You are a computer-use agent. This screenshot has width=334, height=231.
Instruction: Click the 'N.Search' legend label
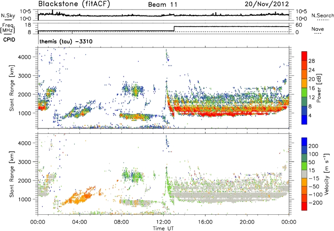pos(322,15)
